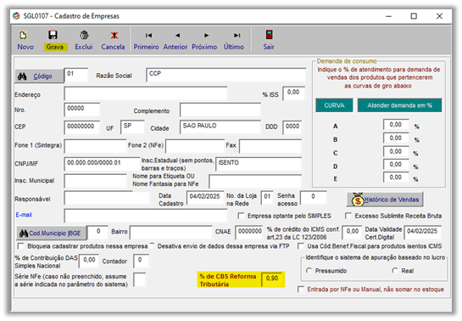Click % de Contribuição DAS field
Viewport: 462px width, 321px height.
[89, 261]
